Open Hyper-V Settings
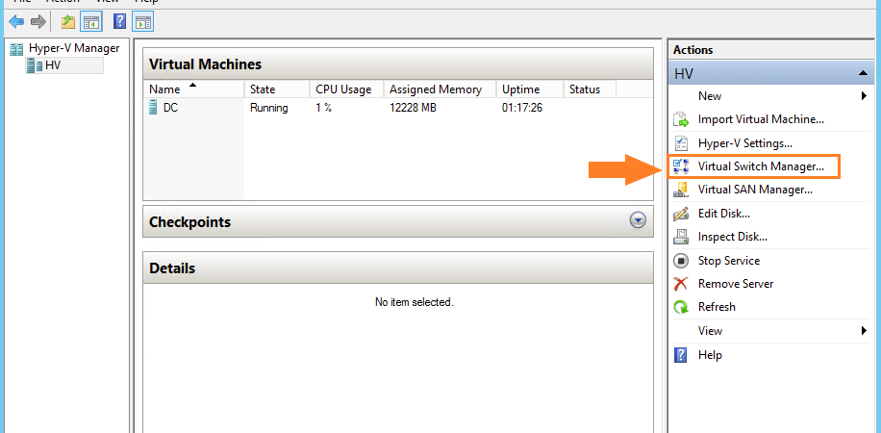This screenshot has height=433, width=881. (745, 142)
